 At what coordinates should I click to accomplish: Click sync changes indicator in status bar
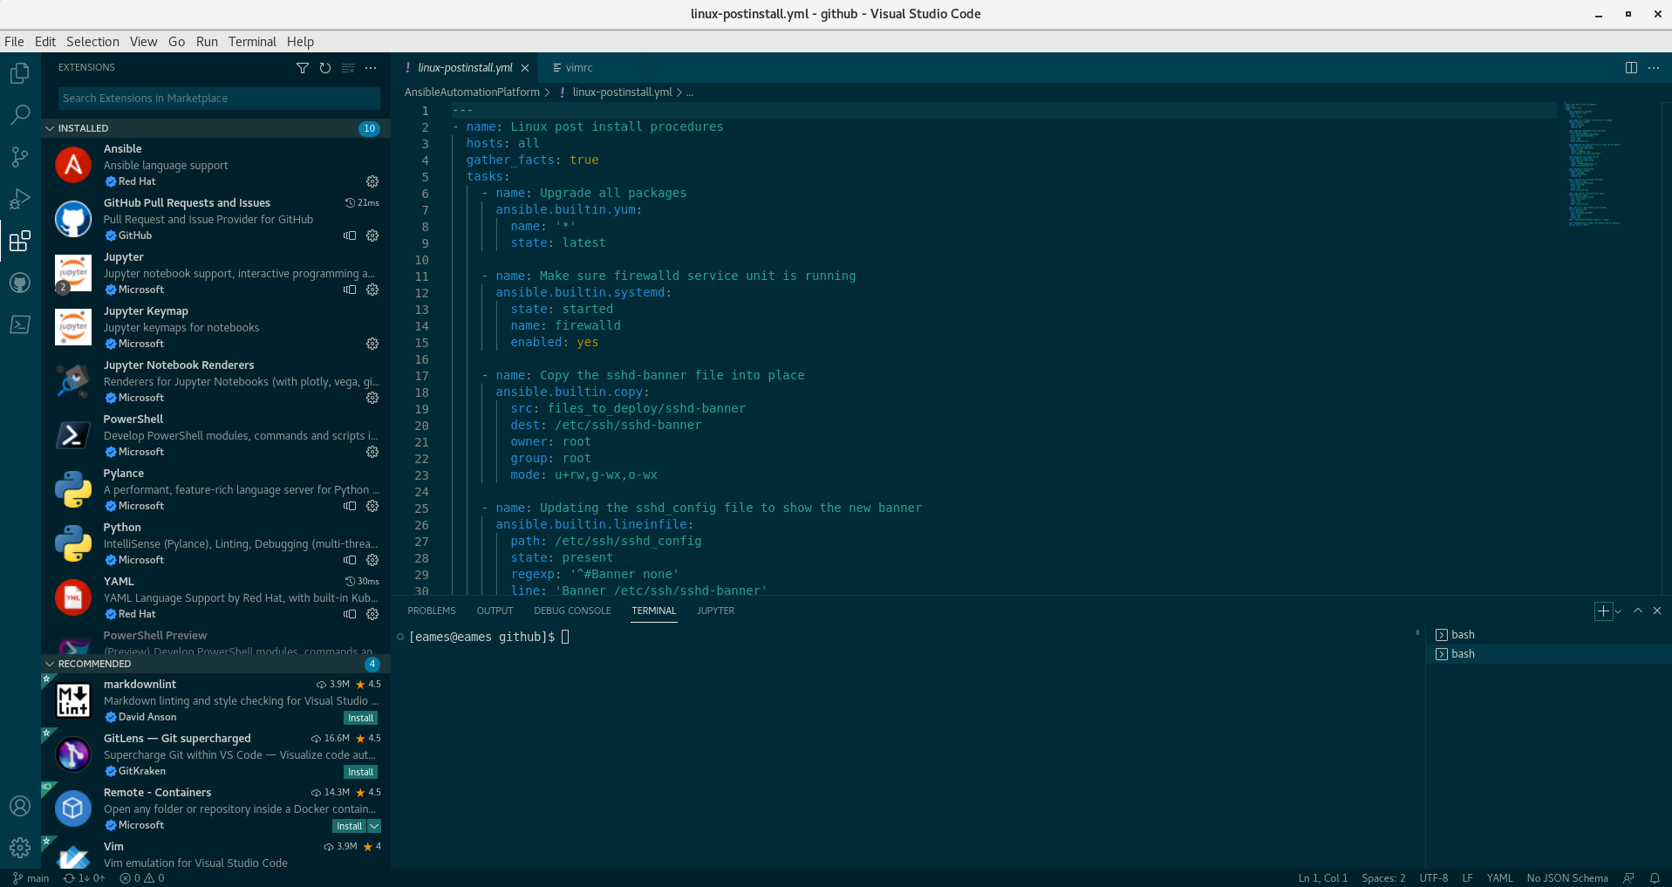(84, 878)
